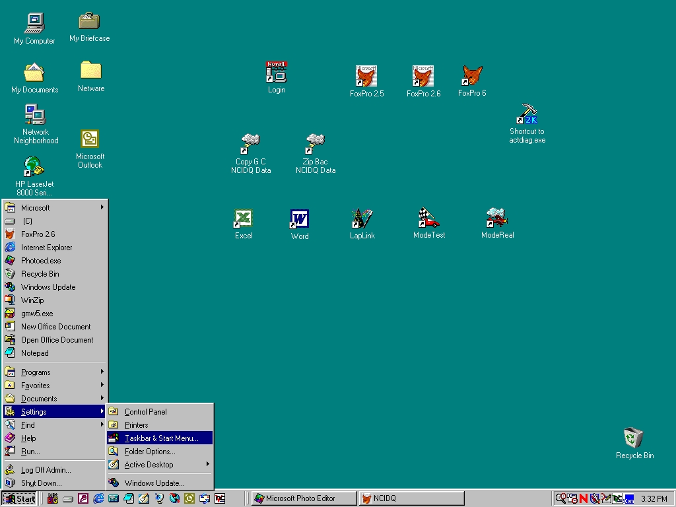
Task: Launch Photoed.exe from the Start menu
Action: (x=55, y=260)
